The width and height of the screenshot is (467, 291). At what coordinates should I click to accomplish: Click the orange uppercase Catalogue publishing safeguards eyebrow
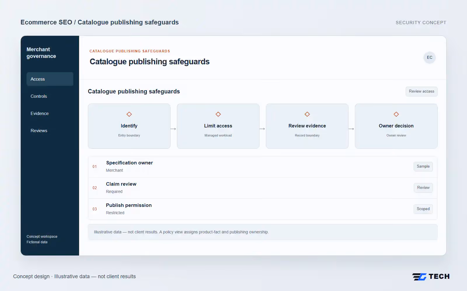point(130,51)
